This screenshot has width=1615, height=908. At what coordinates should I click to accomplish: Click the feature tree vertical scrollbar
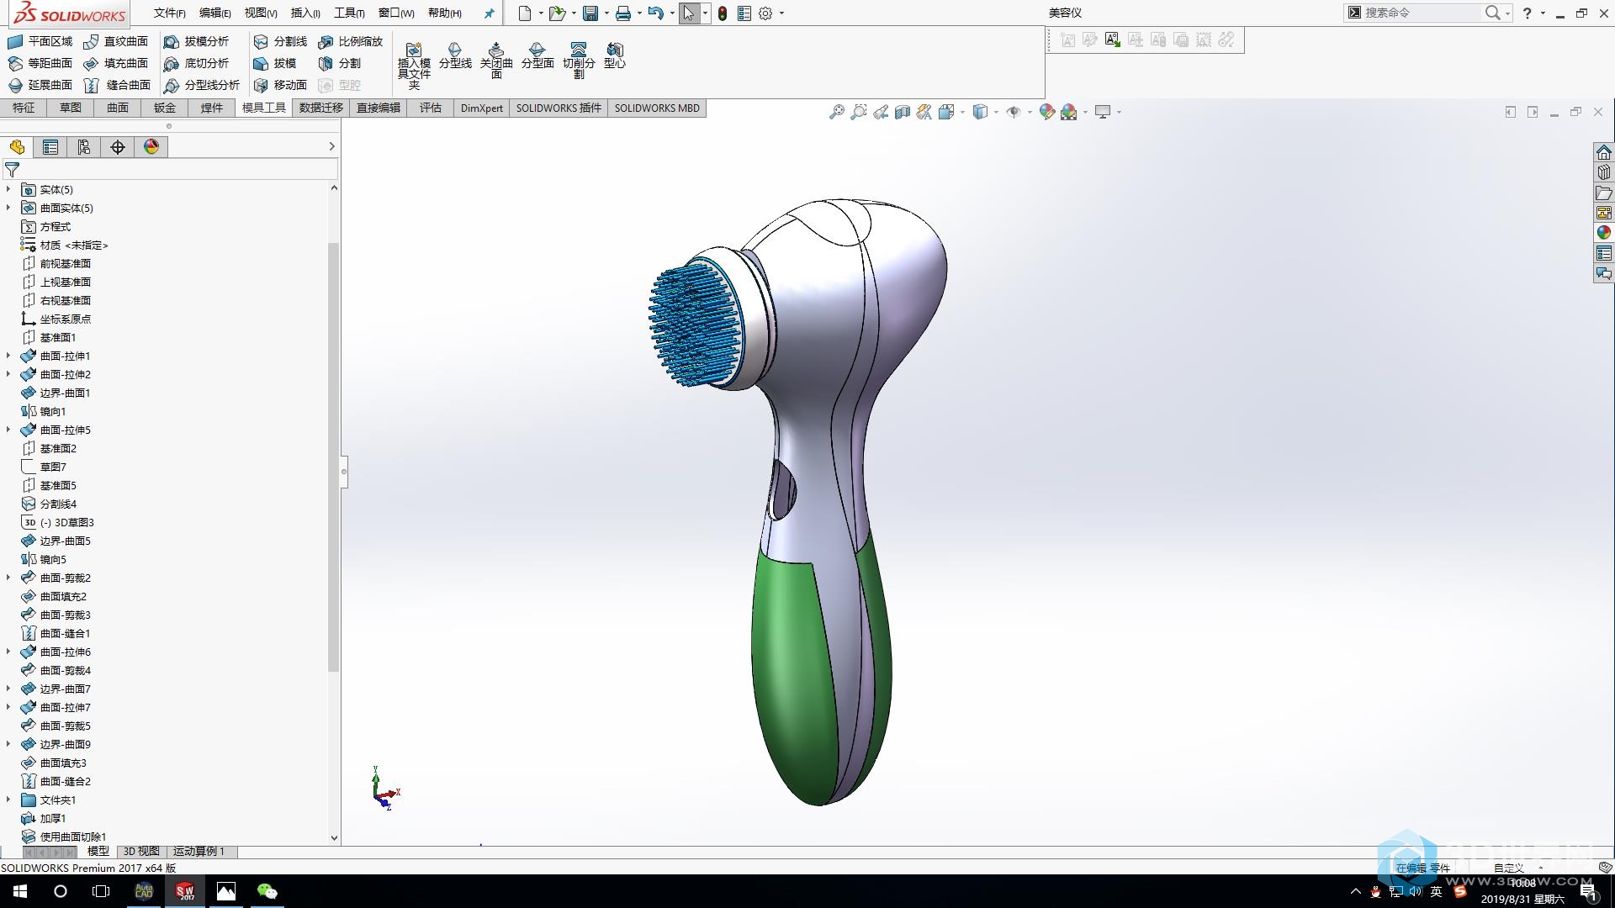[333, 457]
